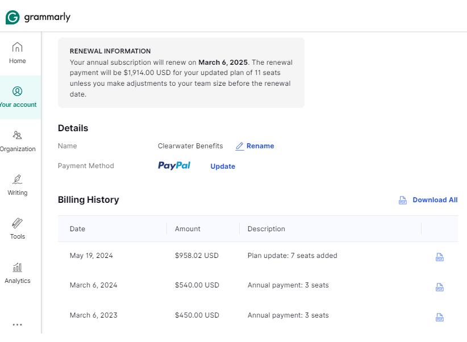Click the Date column header
This screenshot has width=467, height=342.
pos(77,229)
